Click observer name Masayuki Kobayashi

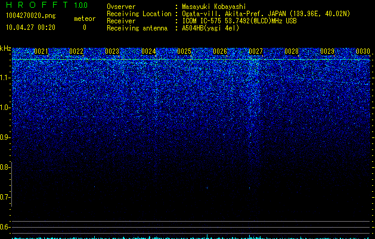coord(214,7)
